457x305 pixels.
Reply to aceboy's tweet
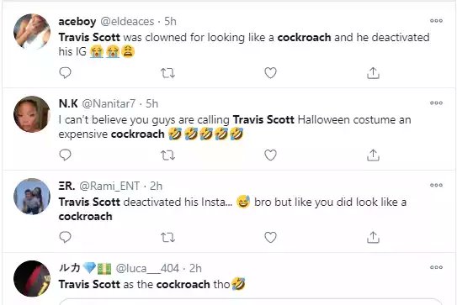(x=65, y=73)
